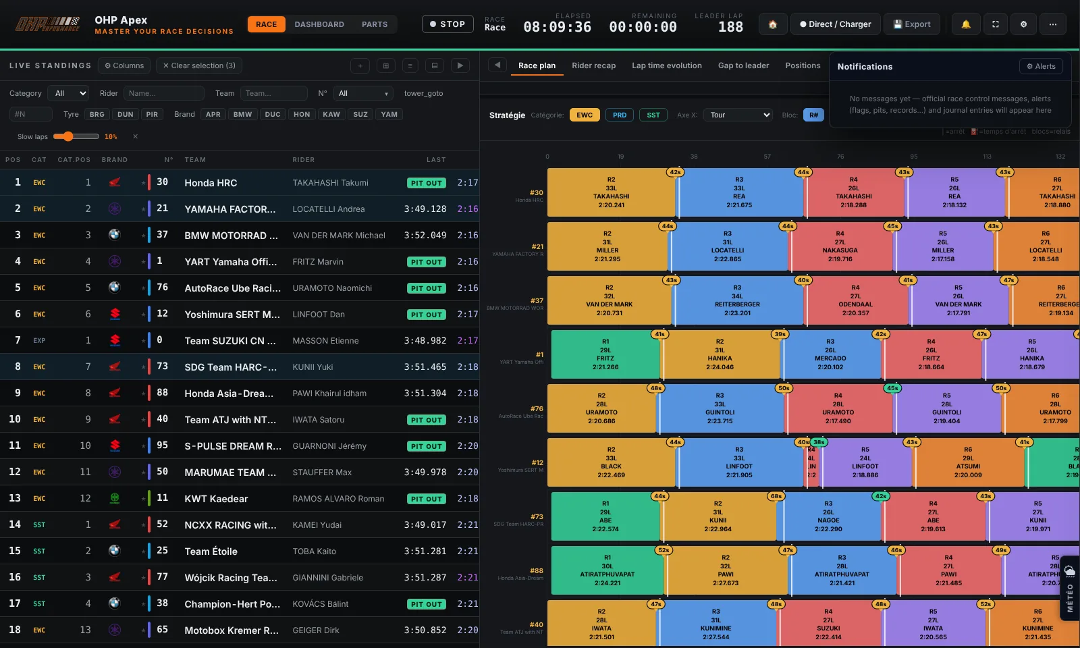Open Alerts settings in Notifications panel

(1041, 66)
